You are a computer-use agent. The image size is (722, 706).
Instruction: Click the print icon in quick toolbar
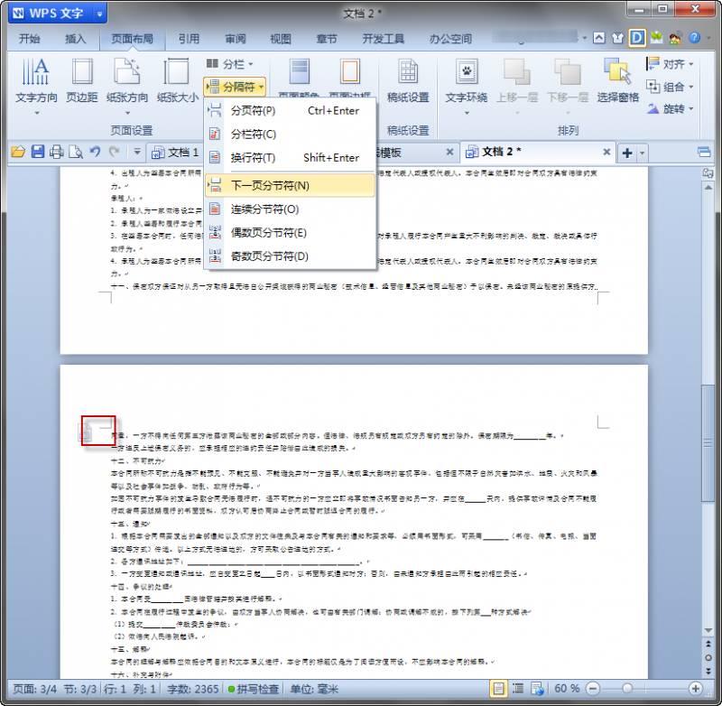tap(57, 152)
